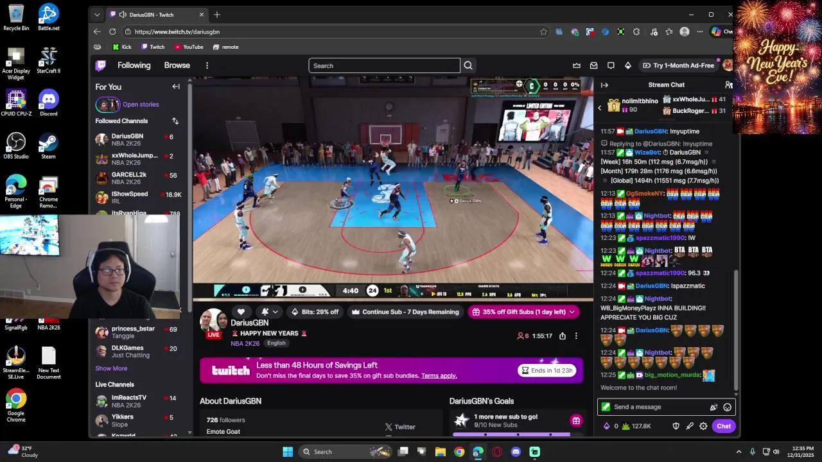This screenshot has height=462, width=822.
Task: Open GARCELL2k channel in sidebar
Action: [139, 178]
